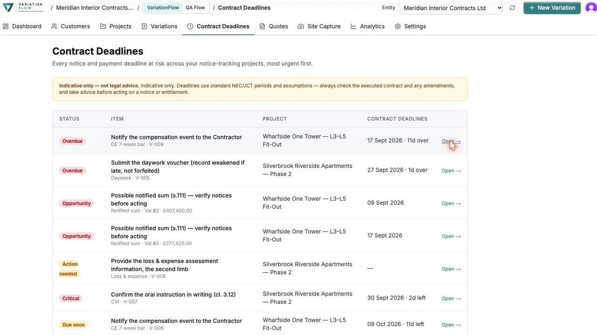This screenshot has height=335, width=597.
Task: Click the Contract Deadlines clock icon
Action: (190, 27)
